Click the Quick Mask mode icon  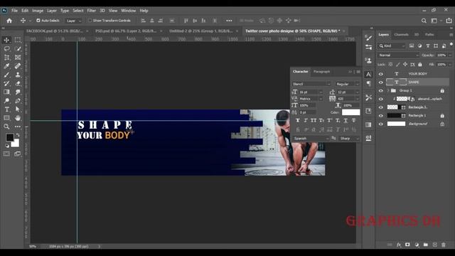click(x=6, y=154)
